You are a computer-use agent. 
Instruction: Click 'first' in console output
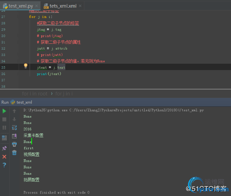[x=28, y=148]
